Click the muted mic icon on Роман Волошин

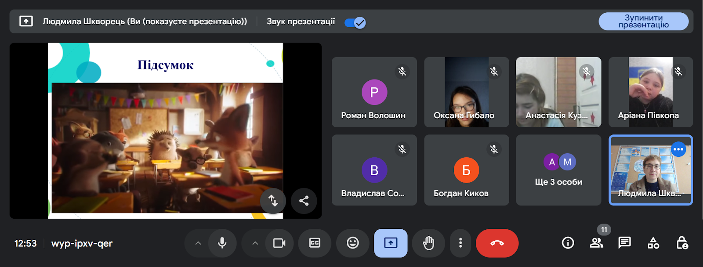(402, 72)
